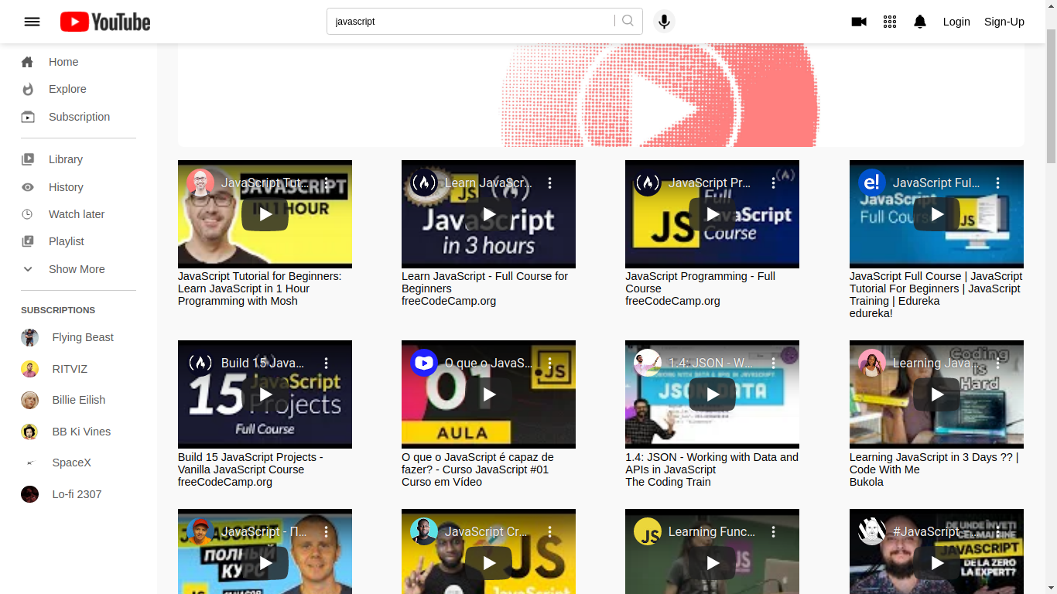Image resolution: width=1057 pixels, height=594 pixels.
Task: Select Explore menu item
Action: coord(67,89)
